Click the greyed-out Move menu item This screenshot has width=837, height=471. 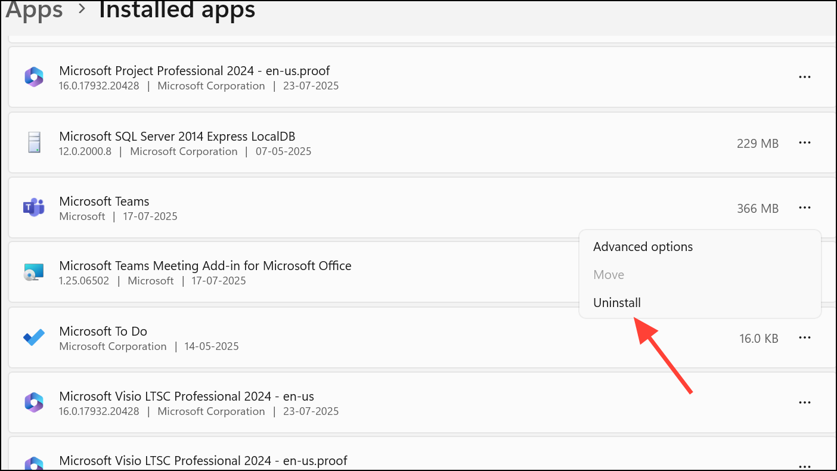609,275
